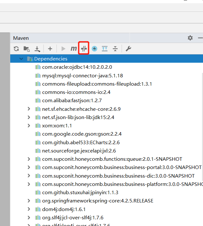The image size is (203, 226).
Task: Add Maven project with plus icon
Action: pos(50,49)
